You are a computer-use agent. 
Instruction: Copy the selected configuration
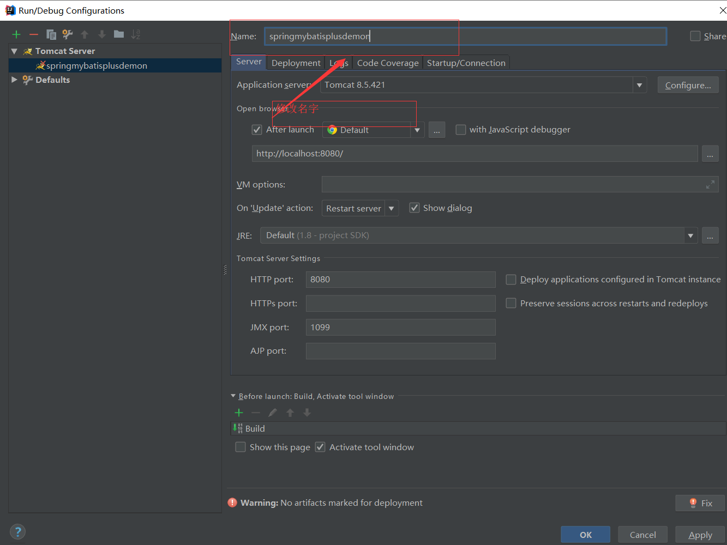point(51,34)
